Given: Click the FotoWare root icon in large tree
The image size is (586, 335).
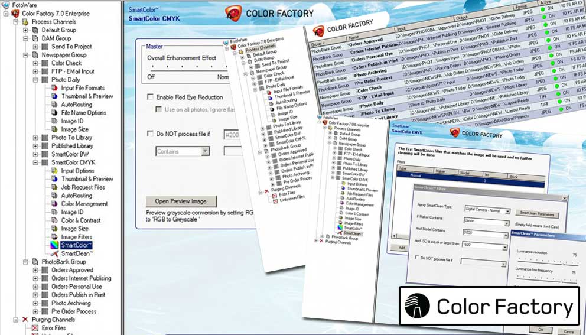Looking at the screenshot, I should coord(5,5).
